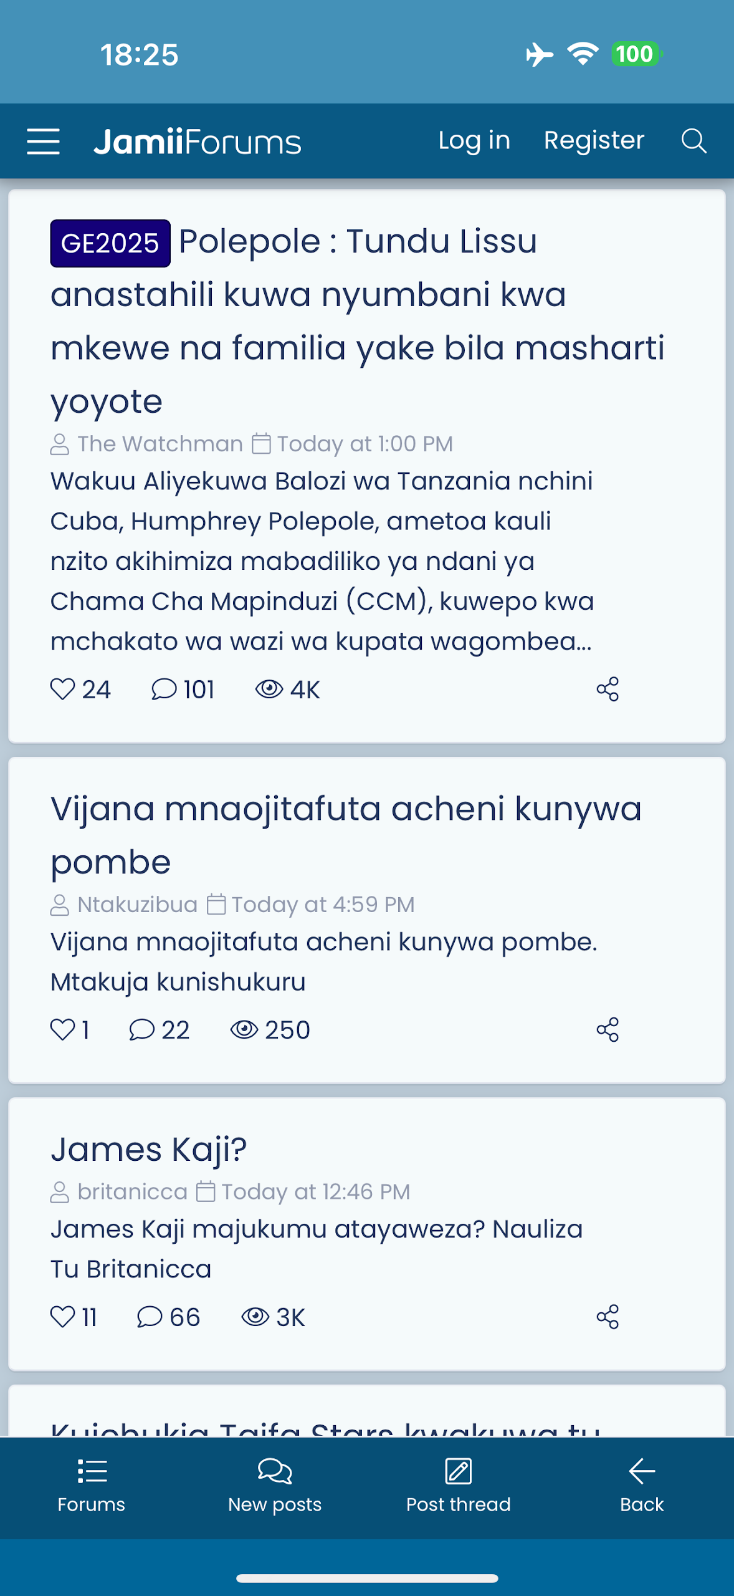
Task: Open the "James Kaji?" thread title
Action: tap(149, 1149)
